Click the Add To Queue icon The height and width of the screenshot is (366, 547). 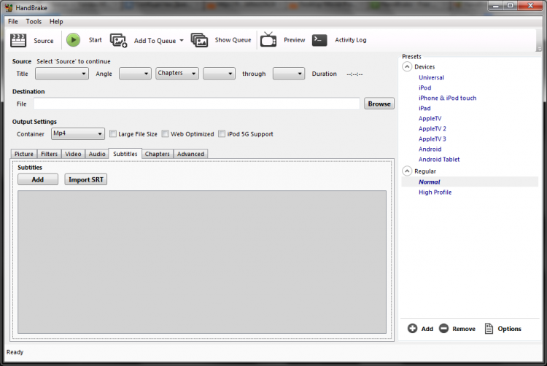(x=119, y=40)
